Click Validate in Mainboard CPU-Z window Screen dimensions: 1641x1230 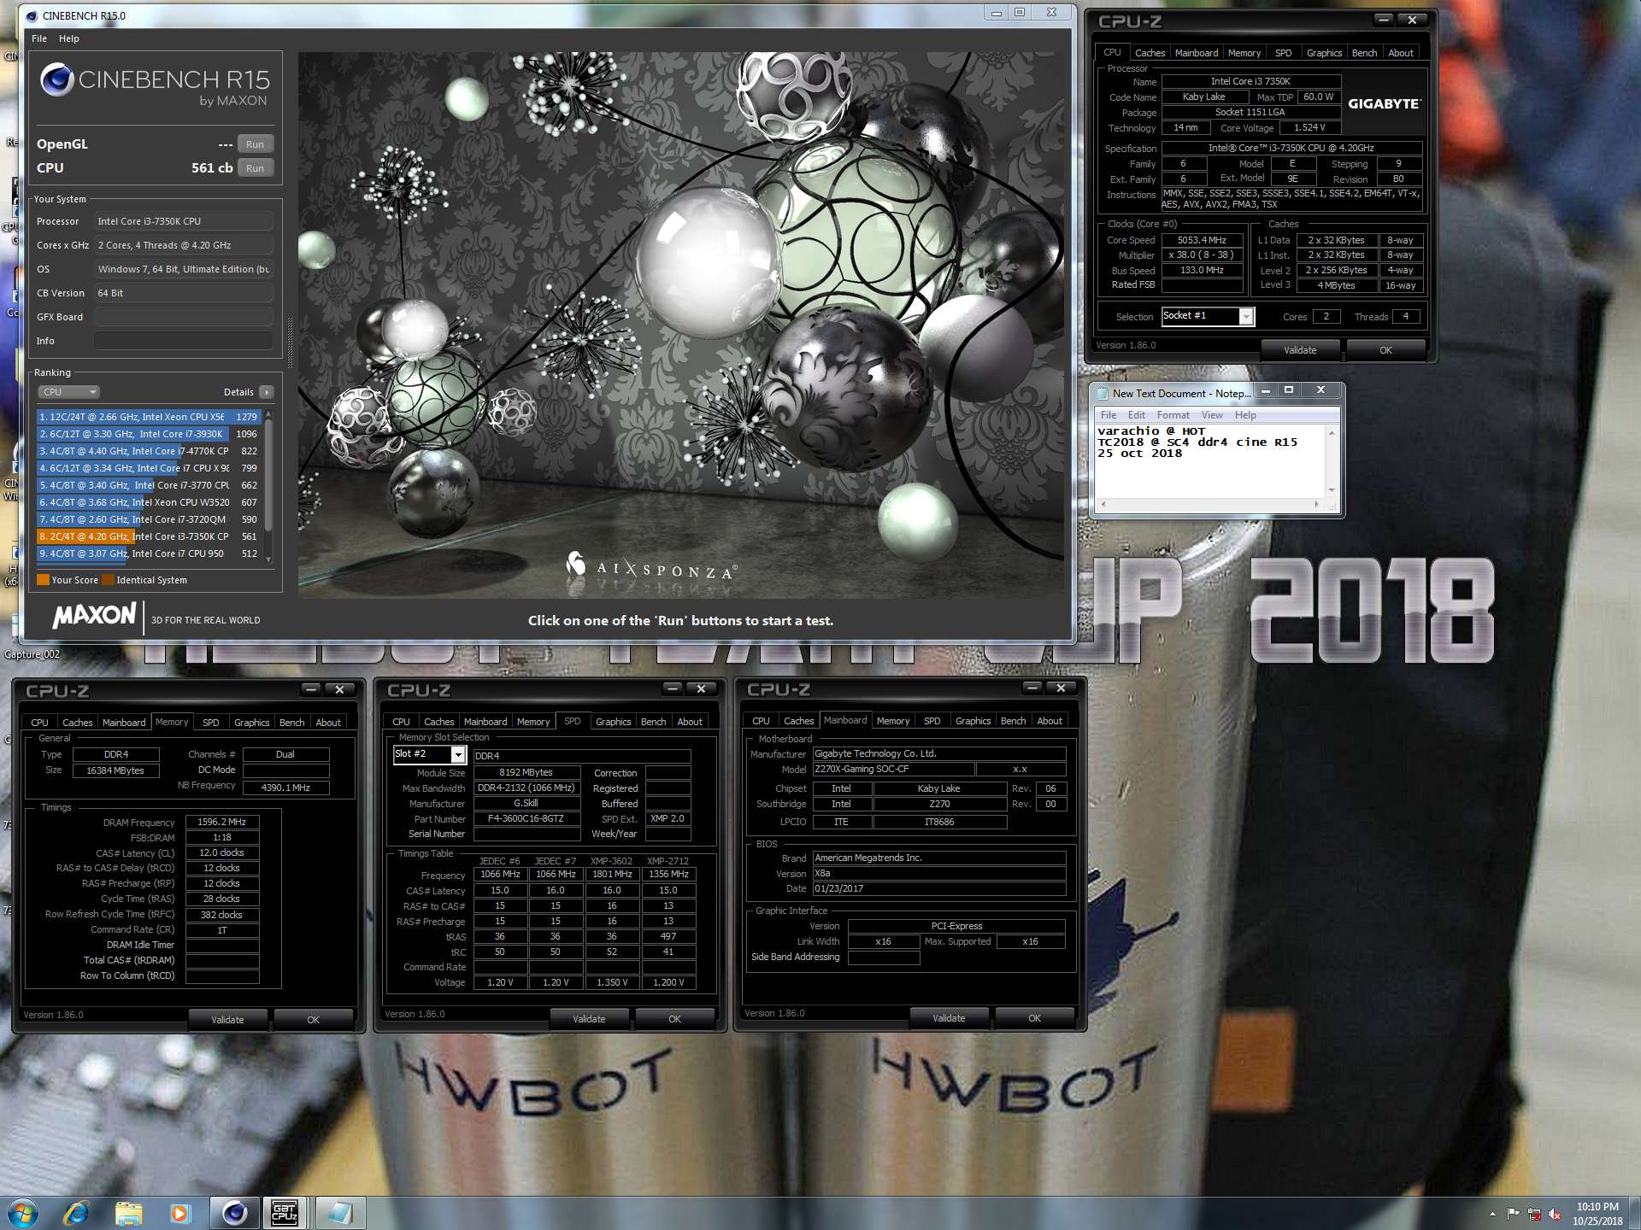[949, 1018]
